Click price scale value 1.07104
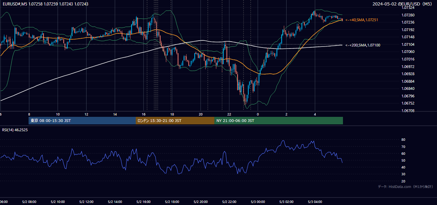 point(408,44)
